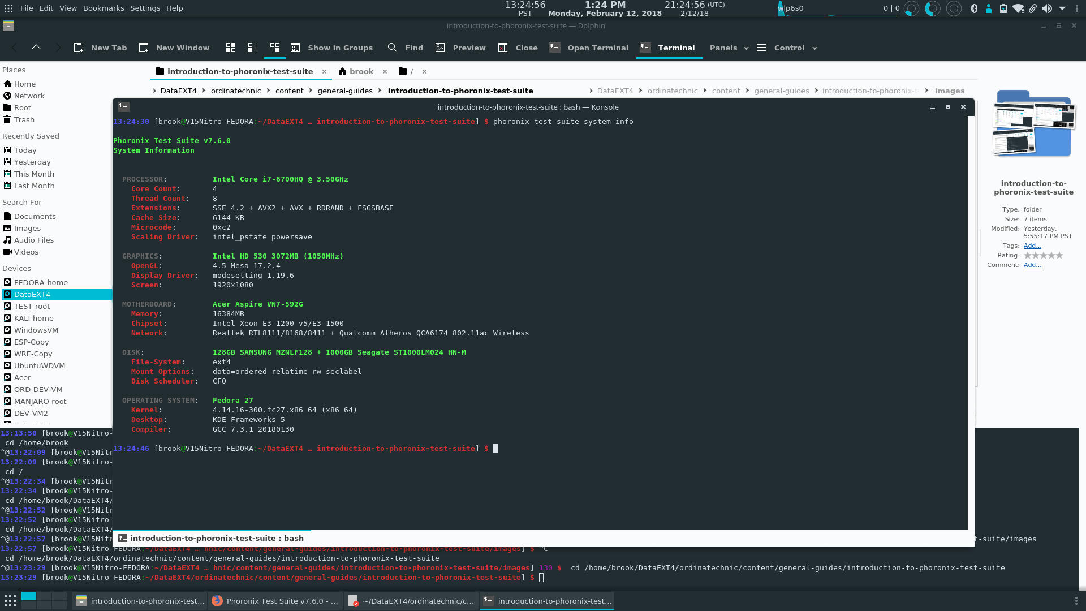Image resolution: width=1086 pixels, height=611 pixels.
Task: Expand hidden system tray icons arrow
Action: coord(1062,8)
